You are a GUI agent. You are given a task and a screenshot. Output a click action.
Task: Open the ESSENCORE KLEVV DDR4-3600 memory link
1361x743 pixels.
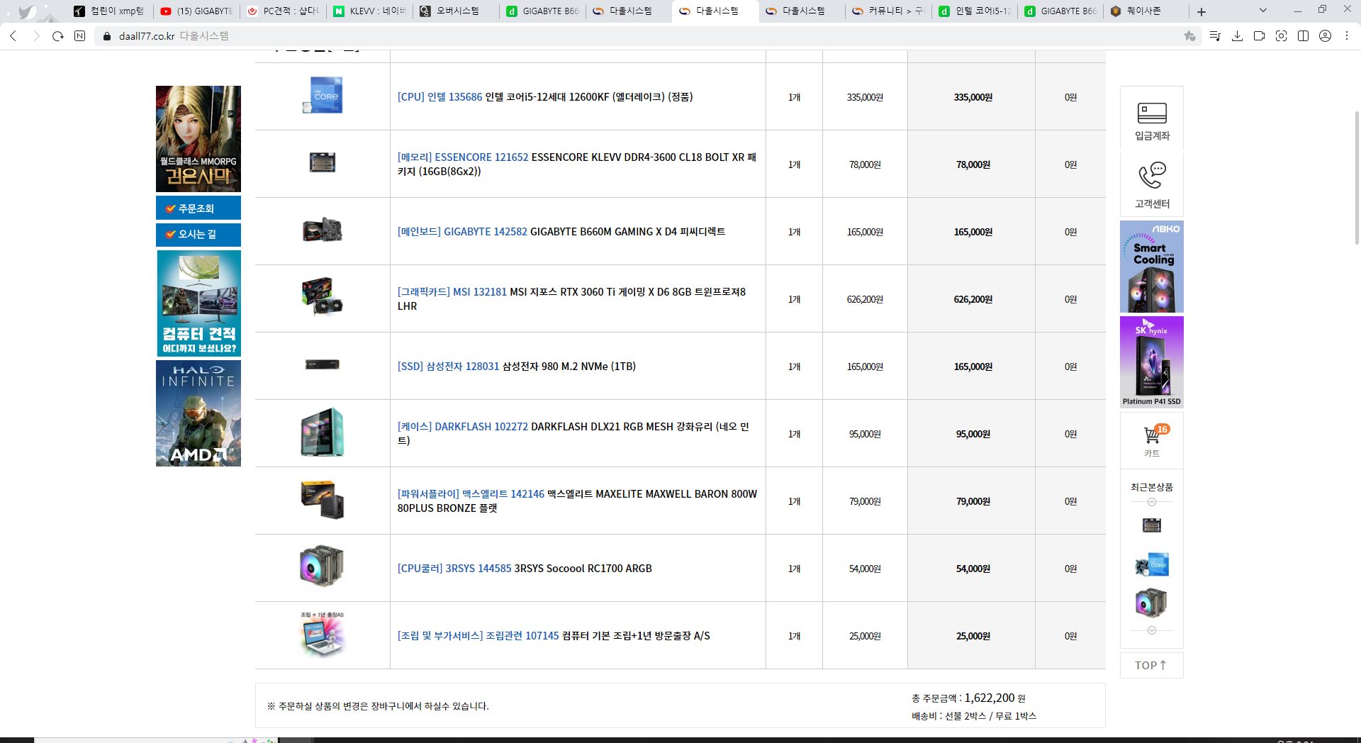577,164
